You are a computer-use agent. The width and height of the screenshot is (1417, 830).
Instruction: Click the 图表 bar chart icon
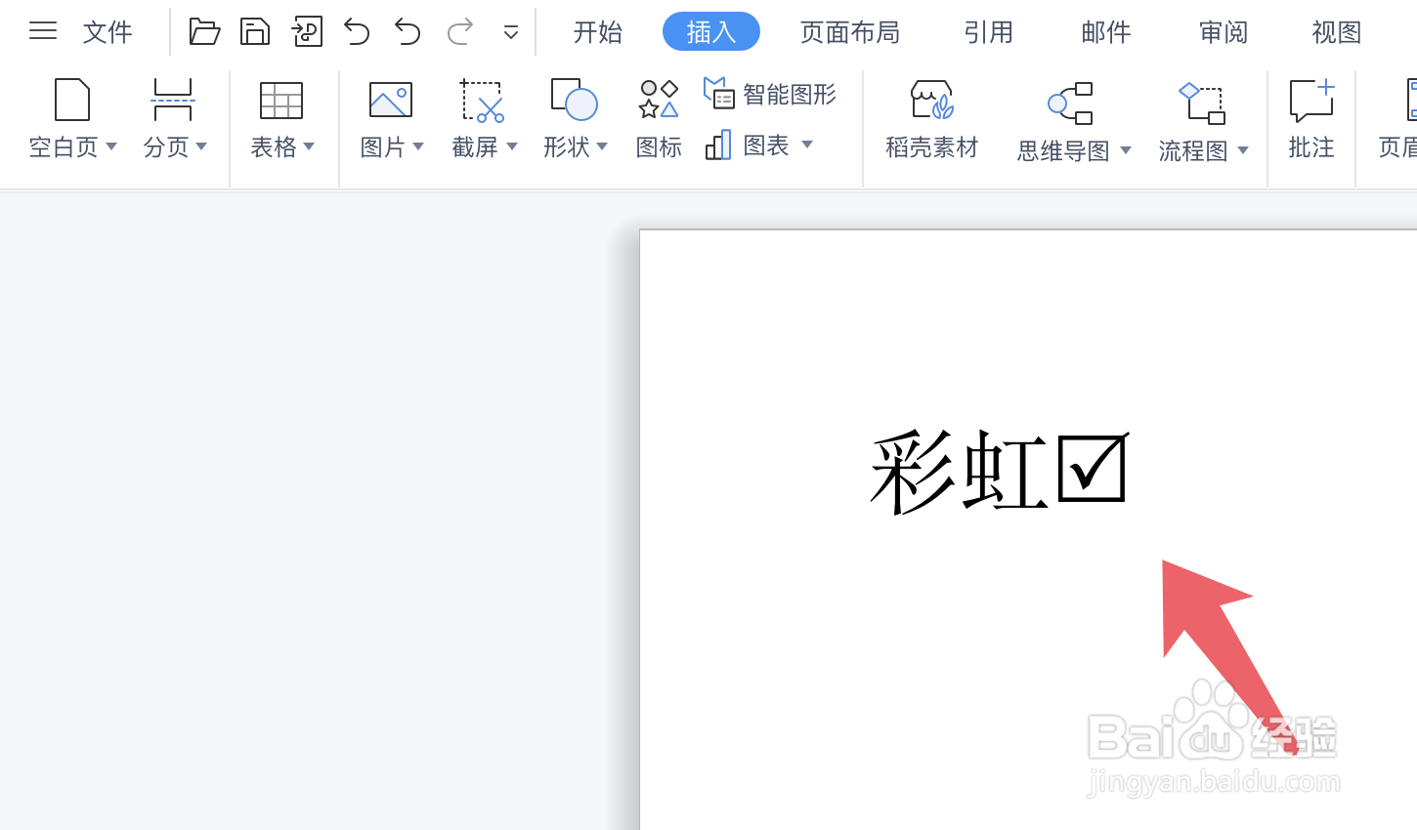(x=718, y=145)
